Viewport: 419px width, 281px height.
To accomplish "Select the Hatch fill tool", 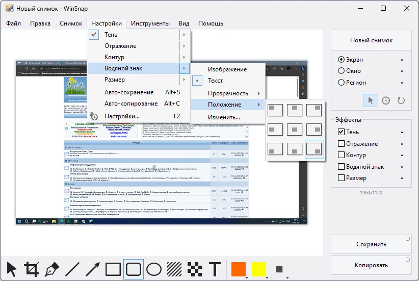I will coord(174,269).
